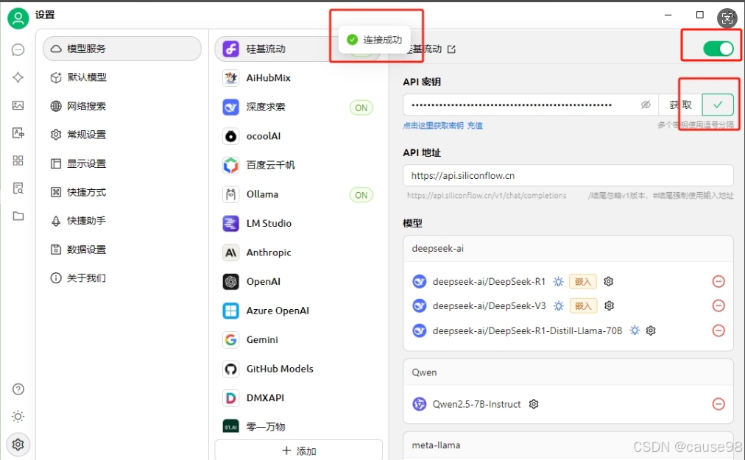
Task: Click the API 地址 input field
Action: pyautogui.click(x=568, y=175)
